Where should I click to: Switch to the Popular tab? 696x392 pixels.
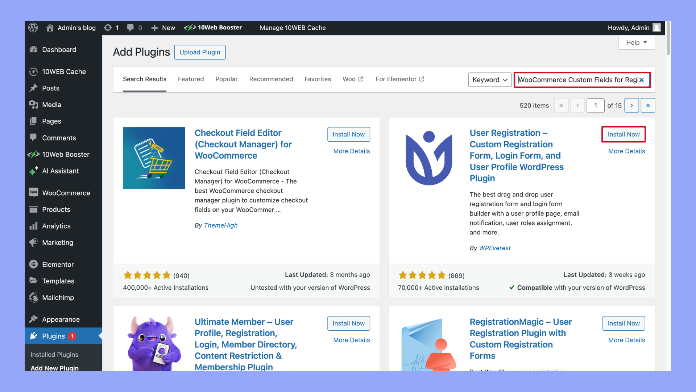[226, 79]
